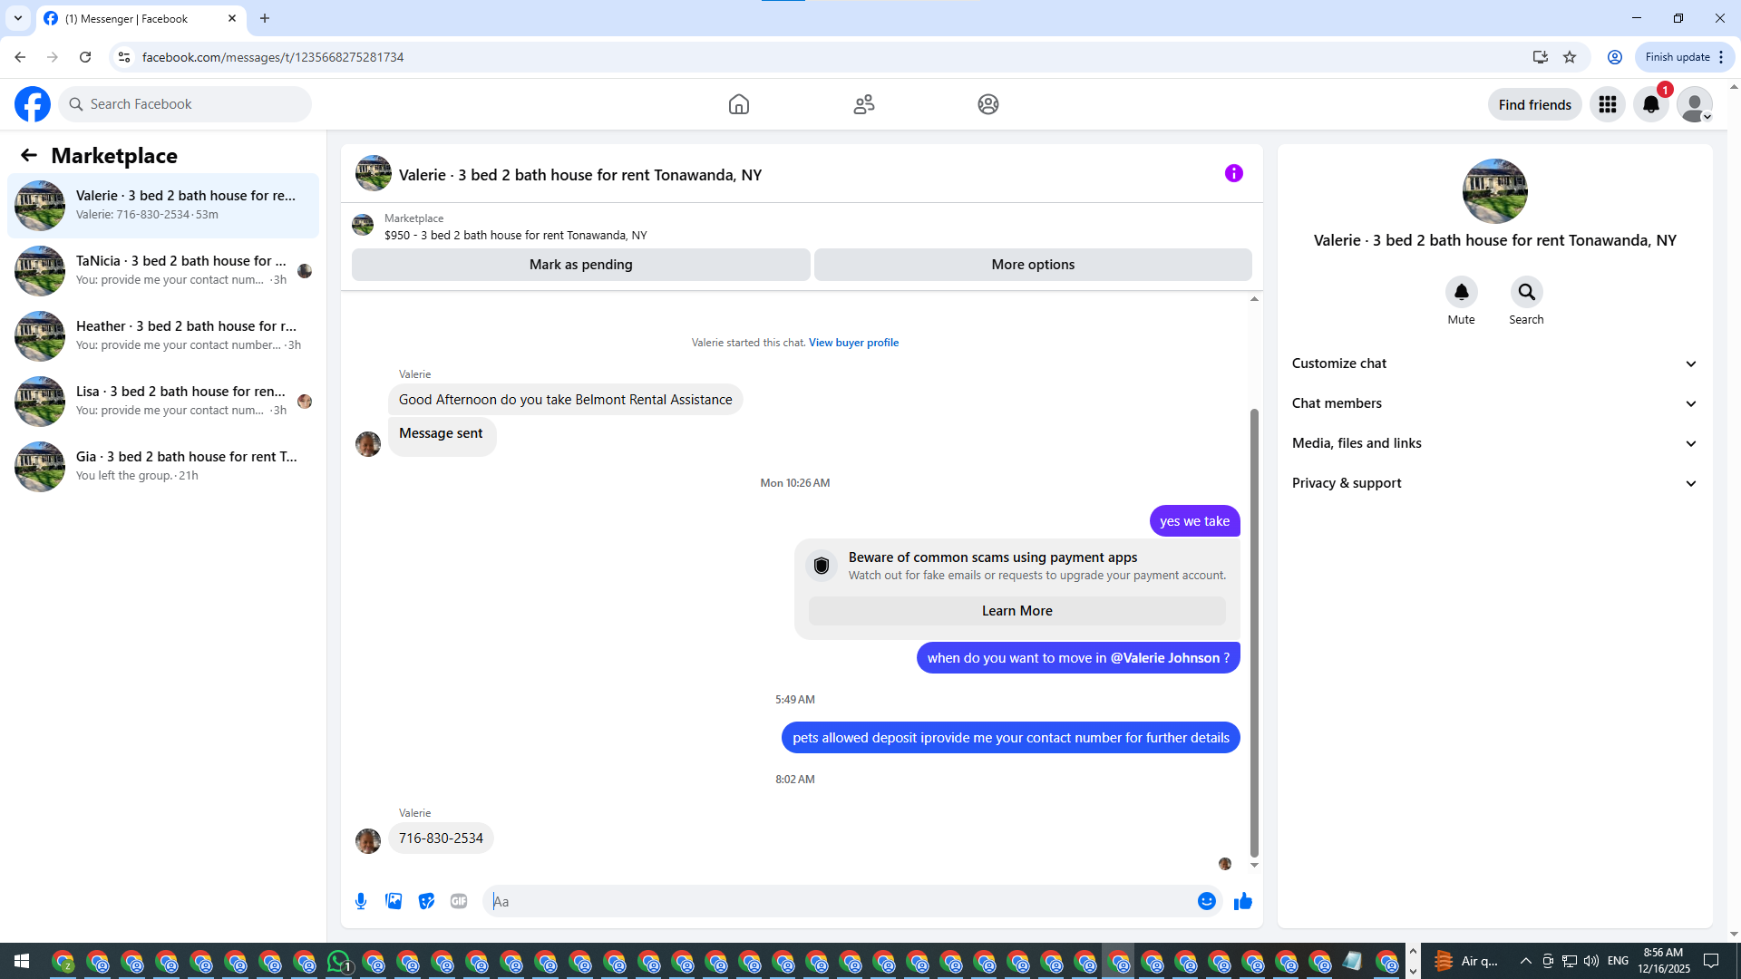The height and width of the screenshot is (979, 1741).
Task: Record a voice clip with the microphone icon
Action: pyautogui.click(x=361, y=901)
